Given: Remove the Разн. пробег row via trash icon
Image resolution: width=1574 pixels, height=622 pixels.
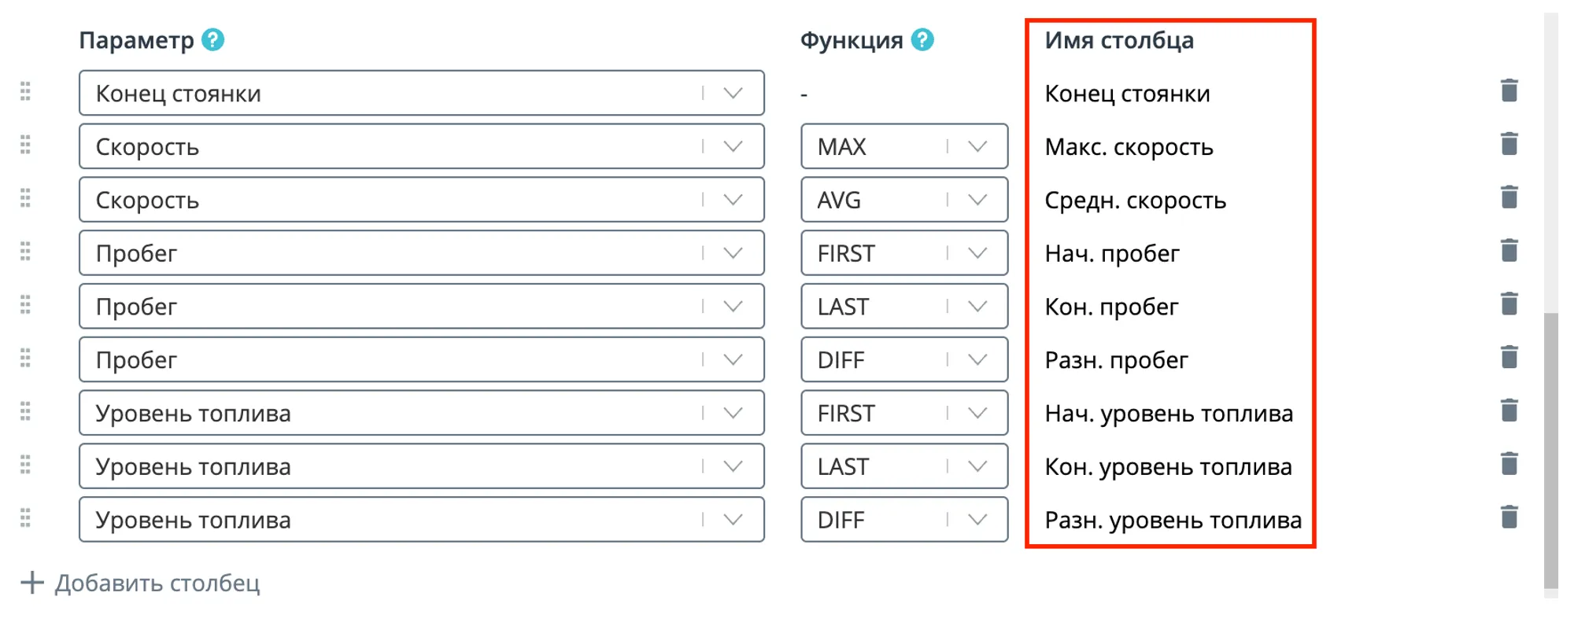Looking at the screenshot, I should pos(1509,358).
